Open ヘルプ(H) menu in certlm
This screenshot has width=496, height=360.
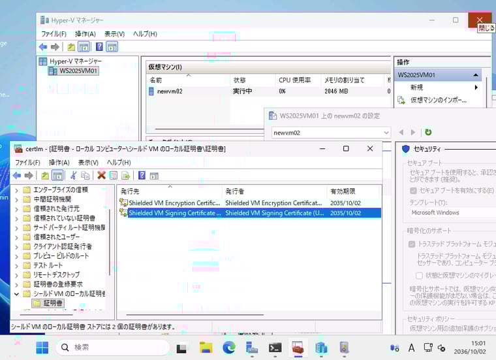(x=119, y=163)
